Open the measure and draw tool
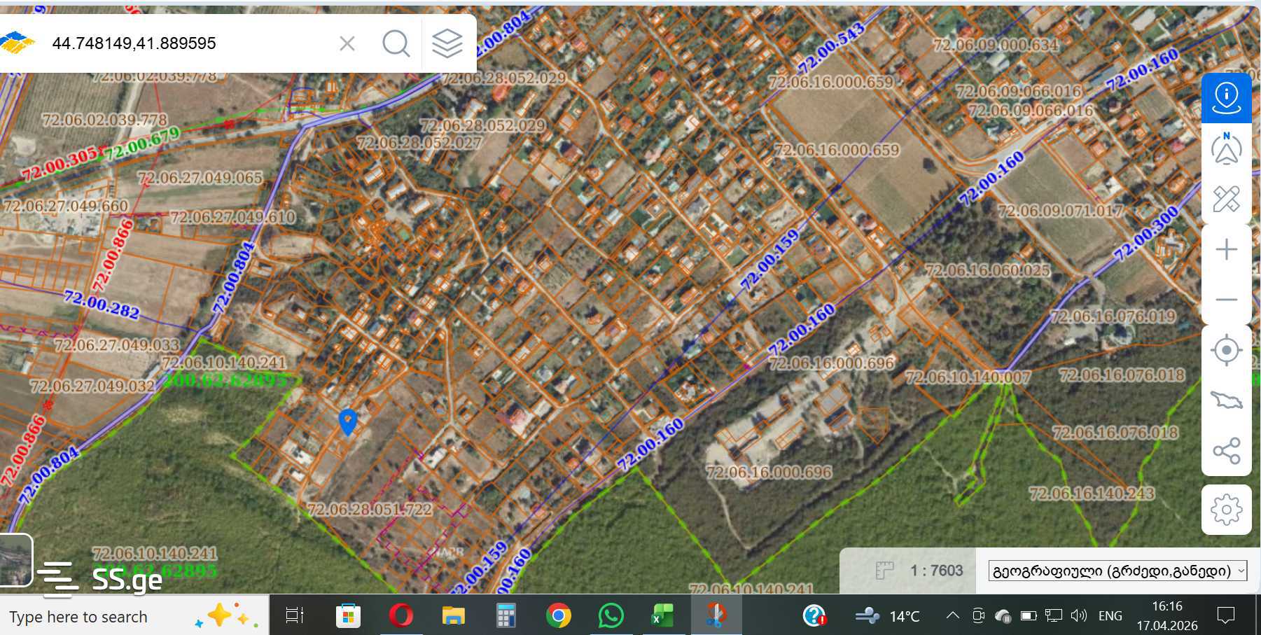This screenshot has width=1261, height=635. [1226, 199]
